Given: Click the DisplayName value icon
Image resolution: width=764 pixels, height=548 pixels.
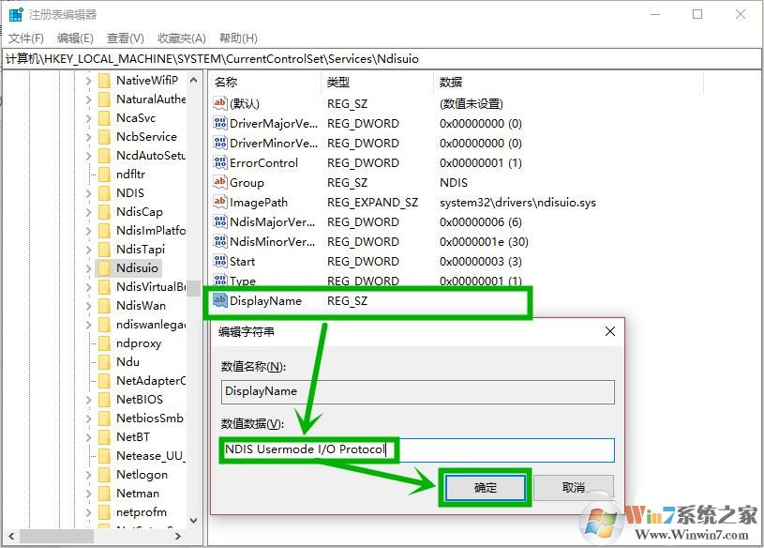Looking at the screenshot, I should [x=220, y=301].
